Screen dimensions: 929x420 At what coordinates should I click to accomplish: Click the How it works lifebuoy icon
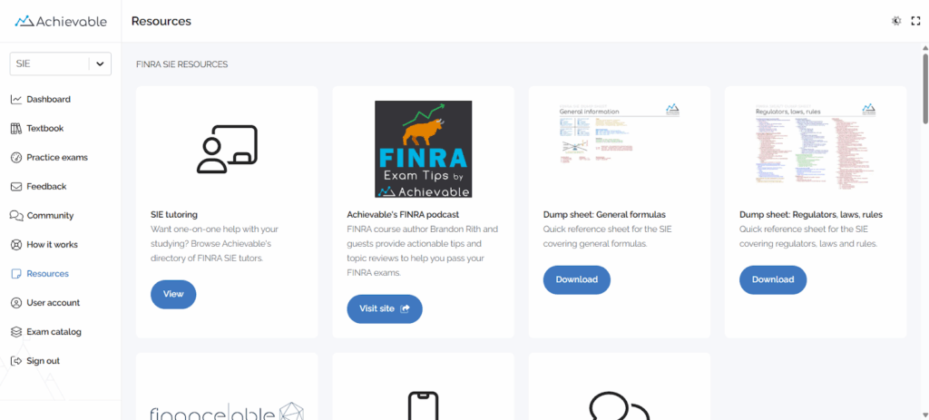16,245
